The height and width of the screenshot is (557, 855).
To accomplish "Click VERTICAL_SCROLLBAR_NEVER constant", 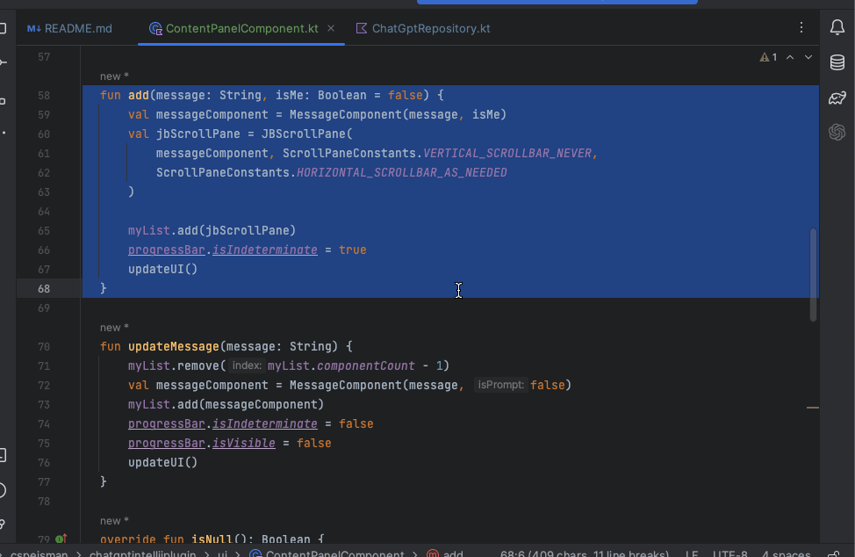I will pyautogui.click(x=507, y=153).
